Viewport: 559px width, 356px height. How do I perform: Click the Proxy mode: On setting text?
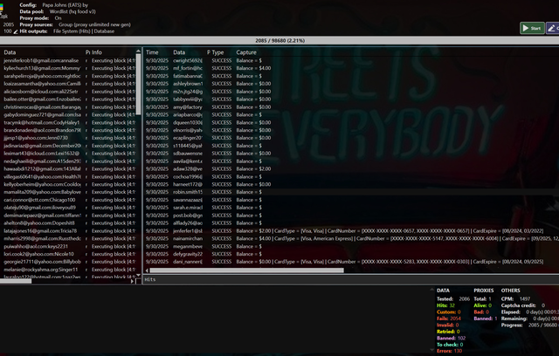(x=40, y=18)
